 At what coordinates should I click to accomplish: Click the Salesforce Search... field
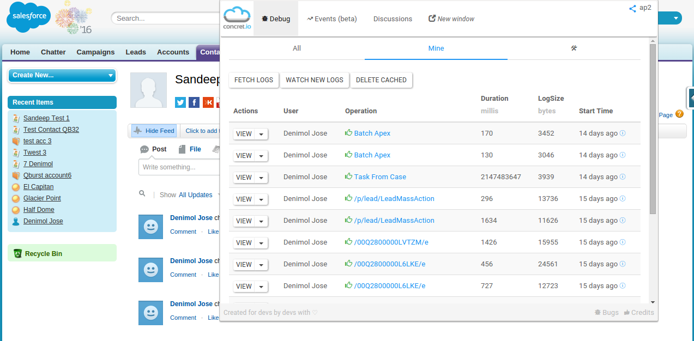coord(166,19)
